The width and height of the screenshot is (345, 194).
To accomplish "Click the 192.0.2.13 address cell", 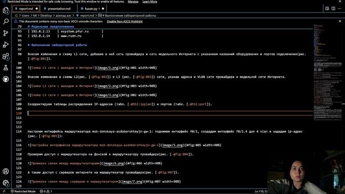I will pyautogui.click(x=40, y=31).
